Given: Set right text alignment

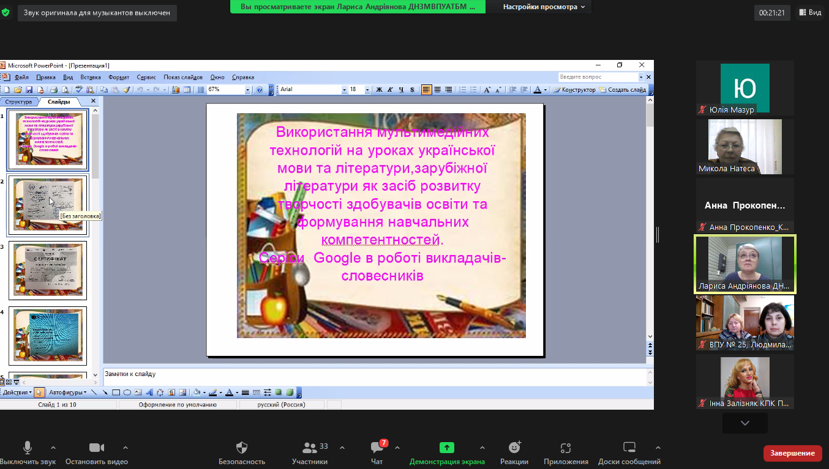Looking at the screenshot, I should pos(448,89).
